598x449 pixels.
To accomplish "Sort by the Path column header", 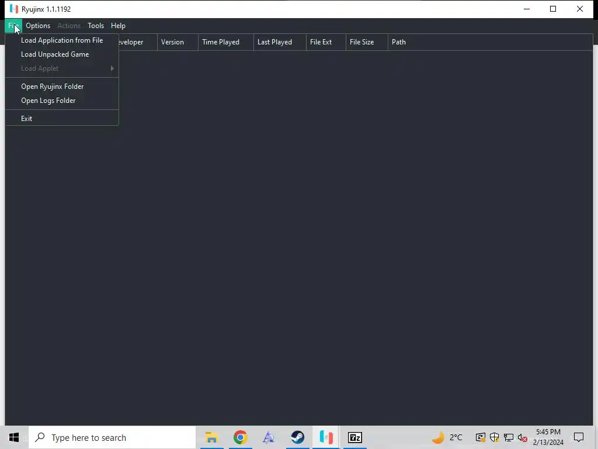I will [490, 42].
